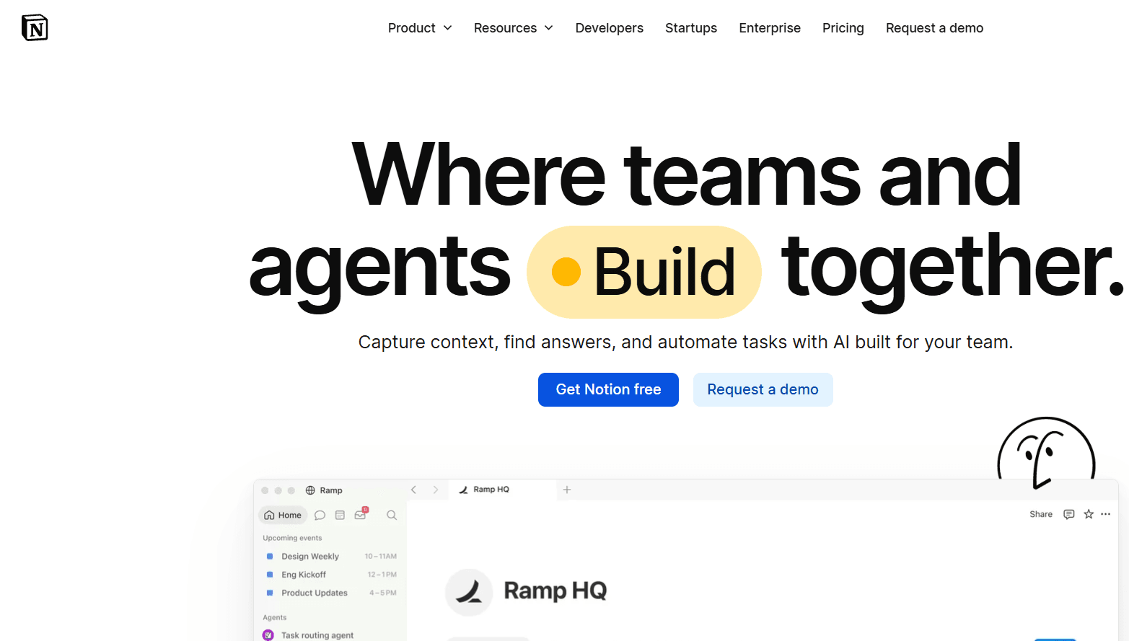Click the purple Task routing agent icon
The height and width of the screenshot is (641, 1129).
(x=268, y=635)
